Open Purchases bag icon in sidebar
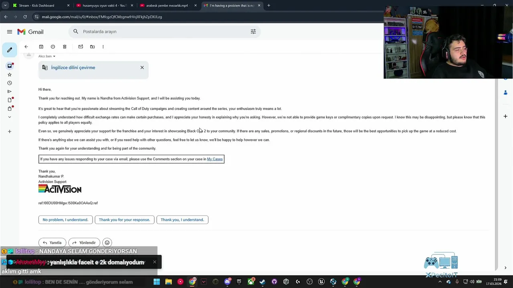 (x=10, y=108)
